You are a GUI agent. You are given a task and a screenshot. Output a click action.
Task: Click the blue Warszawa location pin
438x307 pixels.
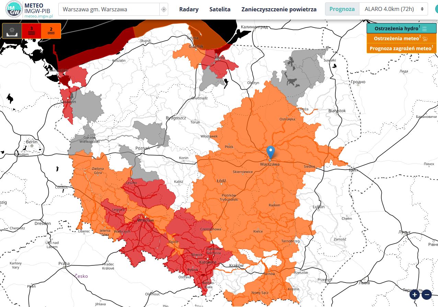pos(270,152)
